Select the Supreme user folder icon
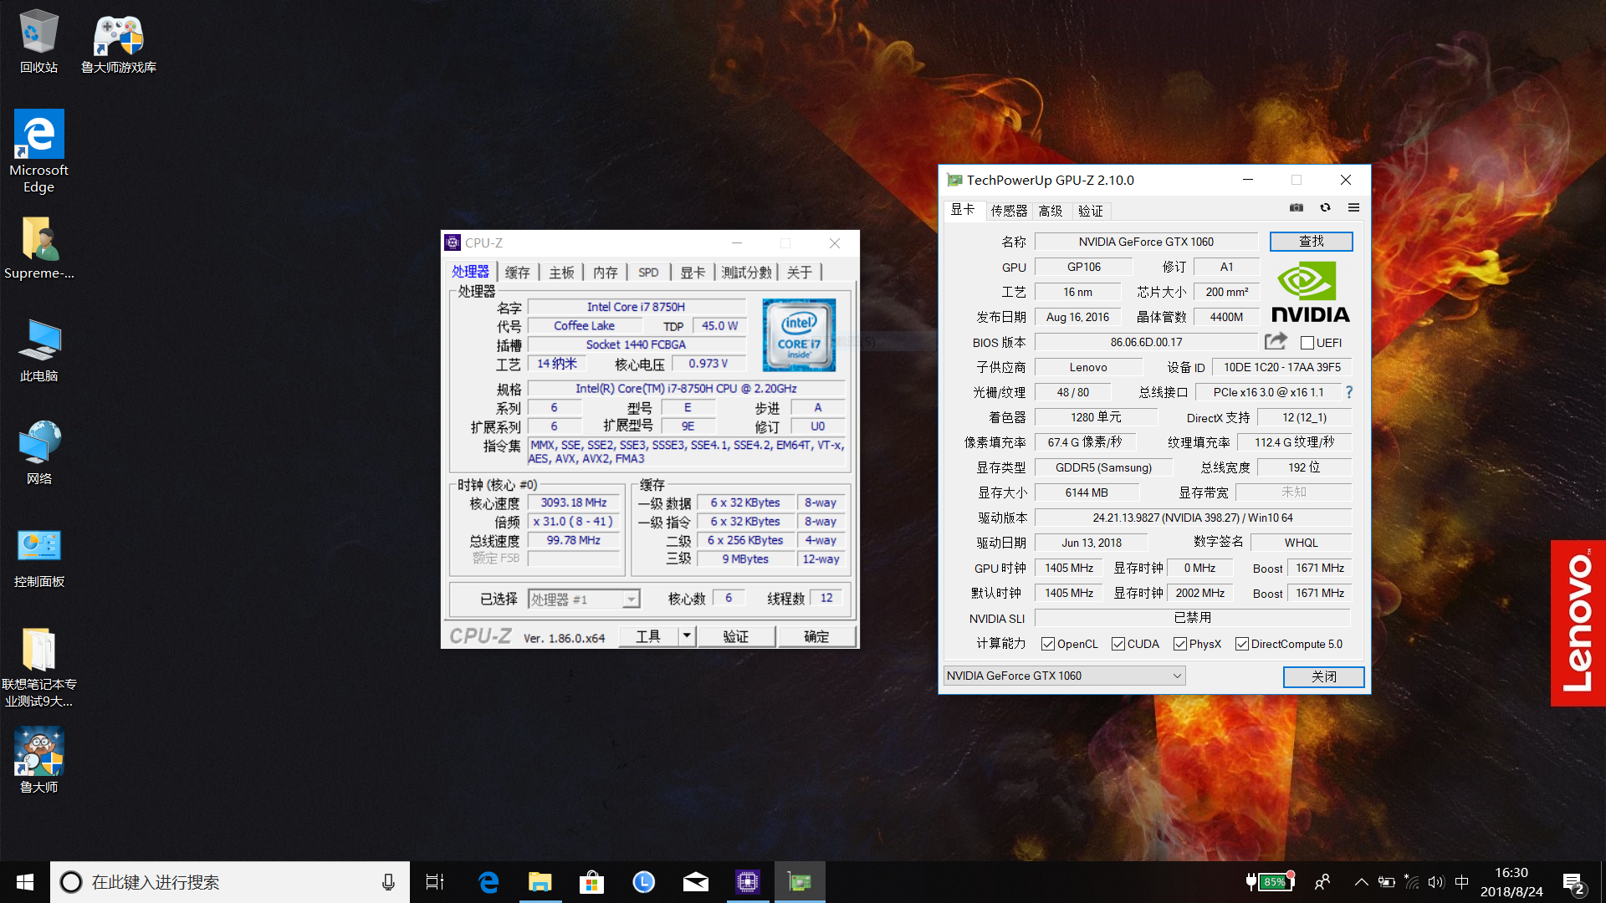 (38, 247)
